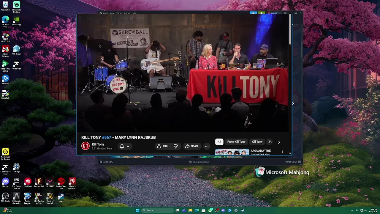
Task: Launch Streamlabs Desktop from the desktop
Action: (17, 7)
